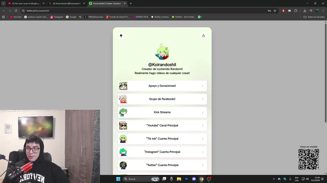Image resolution: width=327 pixels, height=183 pixels.
Task: Open the WhatsApp bookmark icon
Action: tap(199, 17)
